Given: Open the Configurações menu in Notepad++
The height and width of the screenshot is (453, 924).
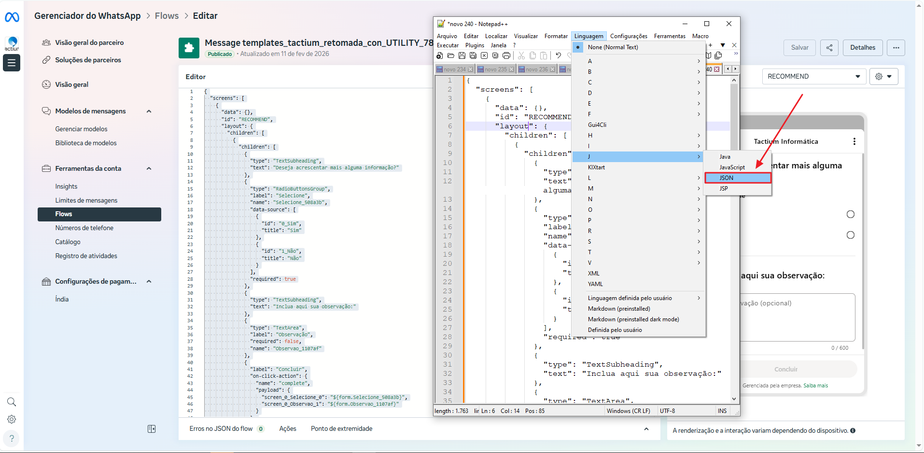Looking at the screenshot, I should pos(629,36).
